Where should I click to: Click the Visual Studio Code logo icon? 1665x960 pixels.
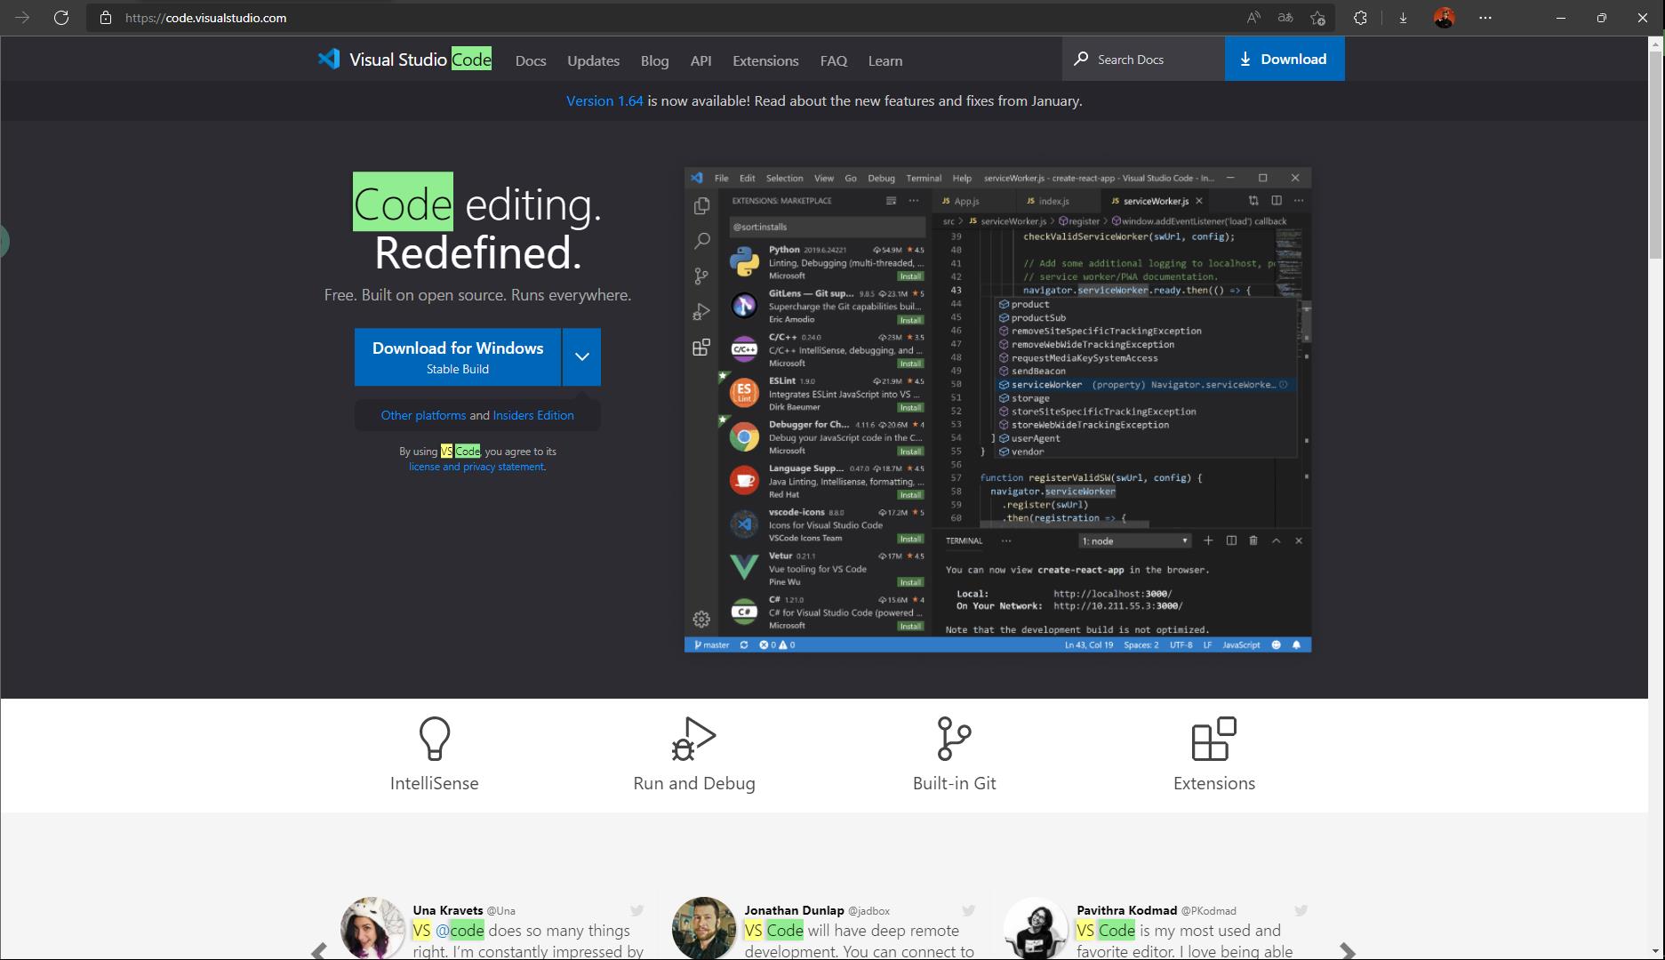coord(329,59)
